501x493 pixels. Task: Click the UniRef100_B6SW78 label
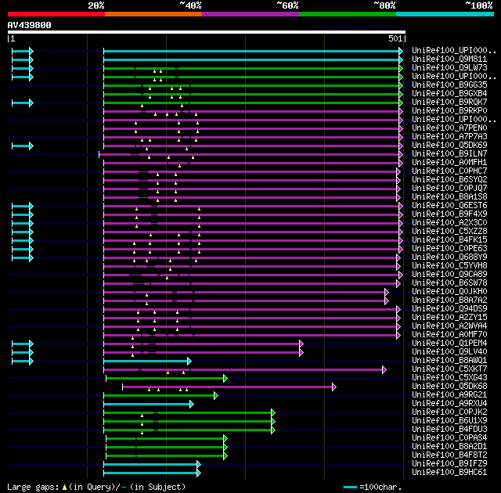(x=449, y=283)
